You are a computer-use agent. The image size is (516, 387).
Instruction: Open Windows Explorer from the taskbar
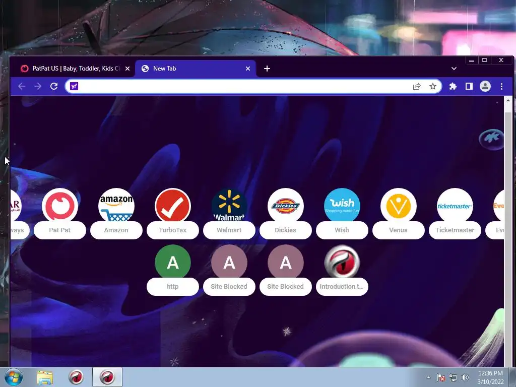(x=45, y=377)
